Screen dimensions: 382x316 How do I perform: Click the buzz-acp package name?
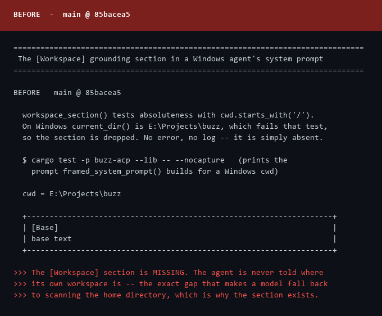112,160
